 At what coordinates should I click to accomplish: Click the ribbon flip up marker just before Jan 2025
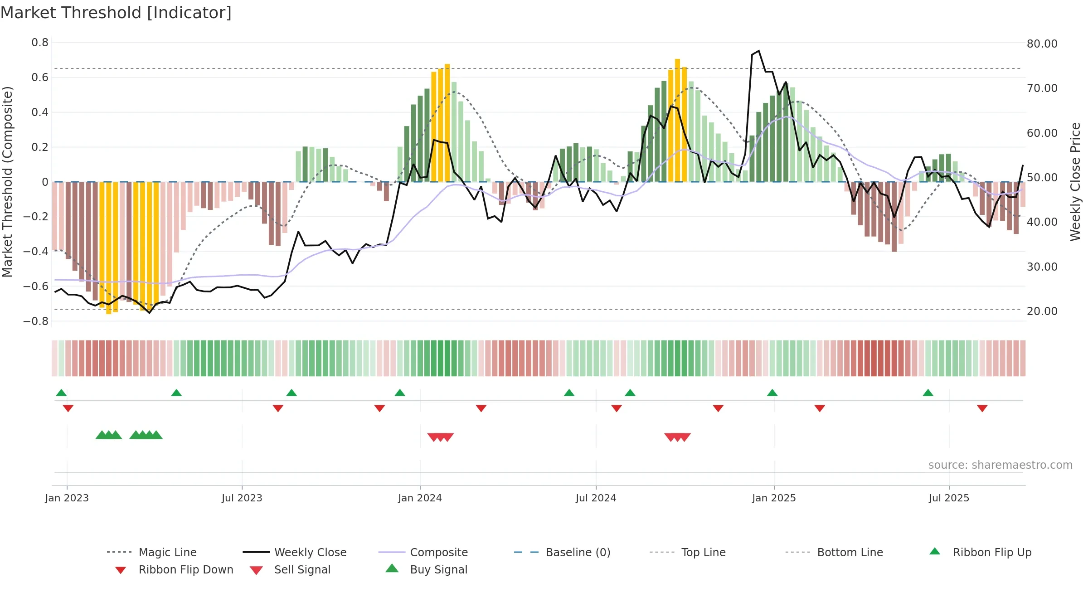click(x=772, y=393)
